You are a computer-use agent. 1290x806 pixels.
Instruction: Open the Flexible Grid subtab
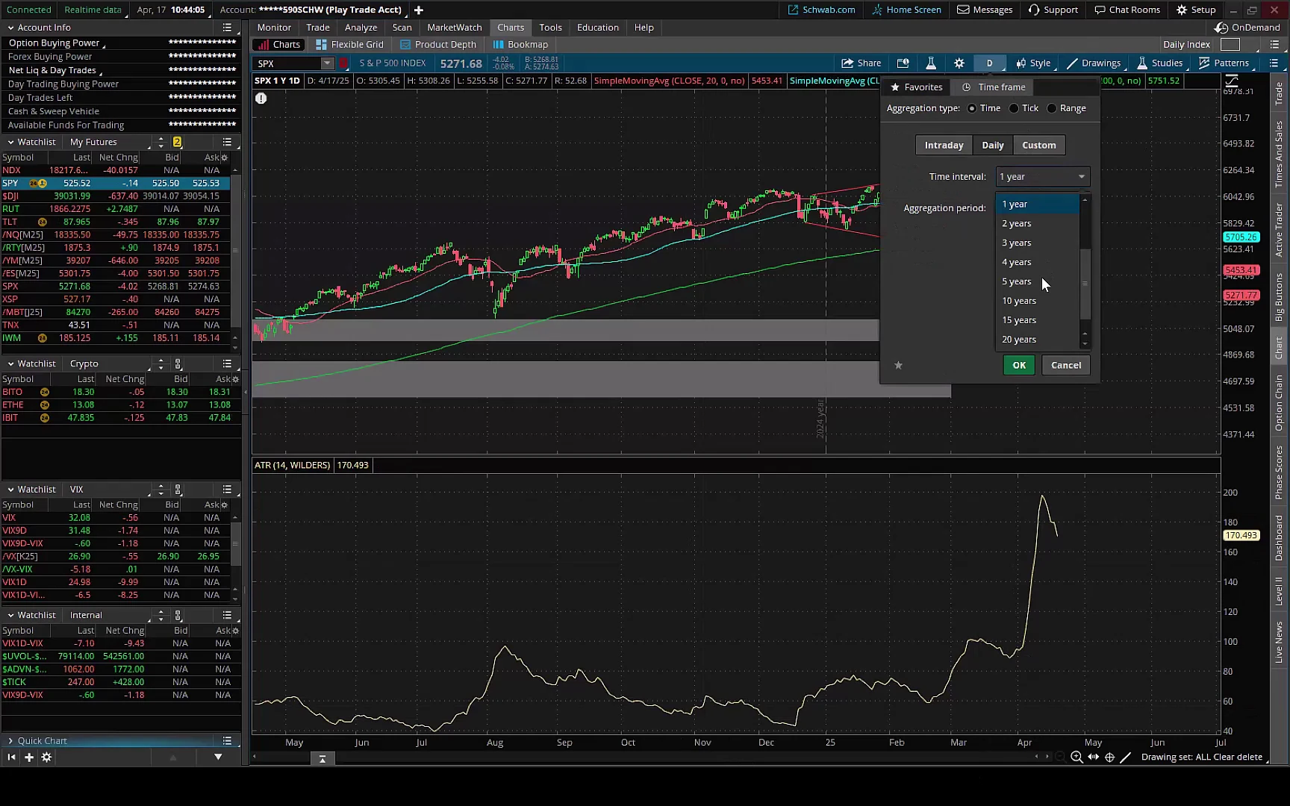(x=349, y=45)
